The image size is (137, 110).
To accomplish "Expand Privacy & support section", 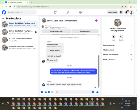I will [x=118, y=59].
